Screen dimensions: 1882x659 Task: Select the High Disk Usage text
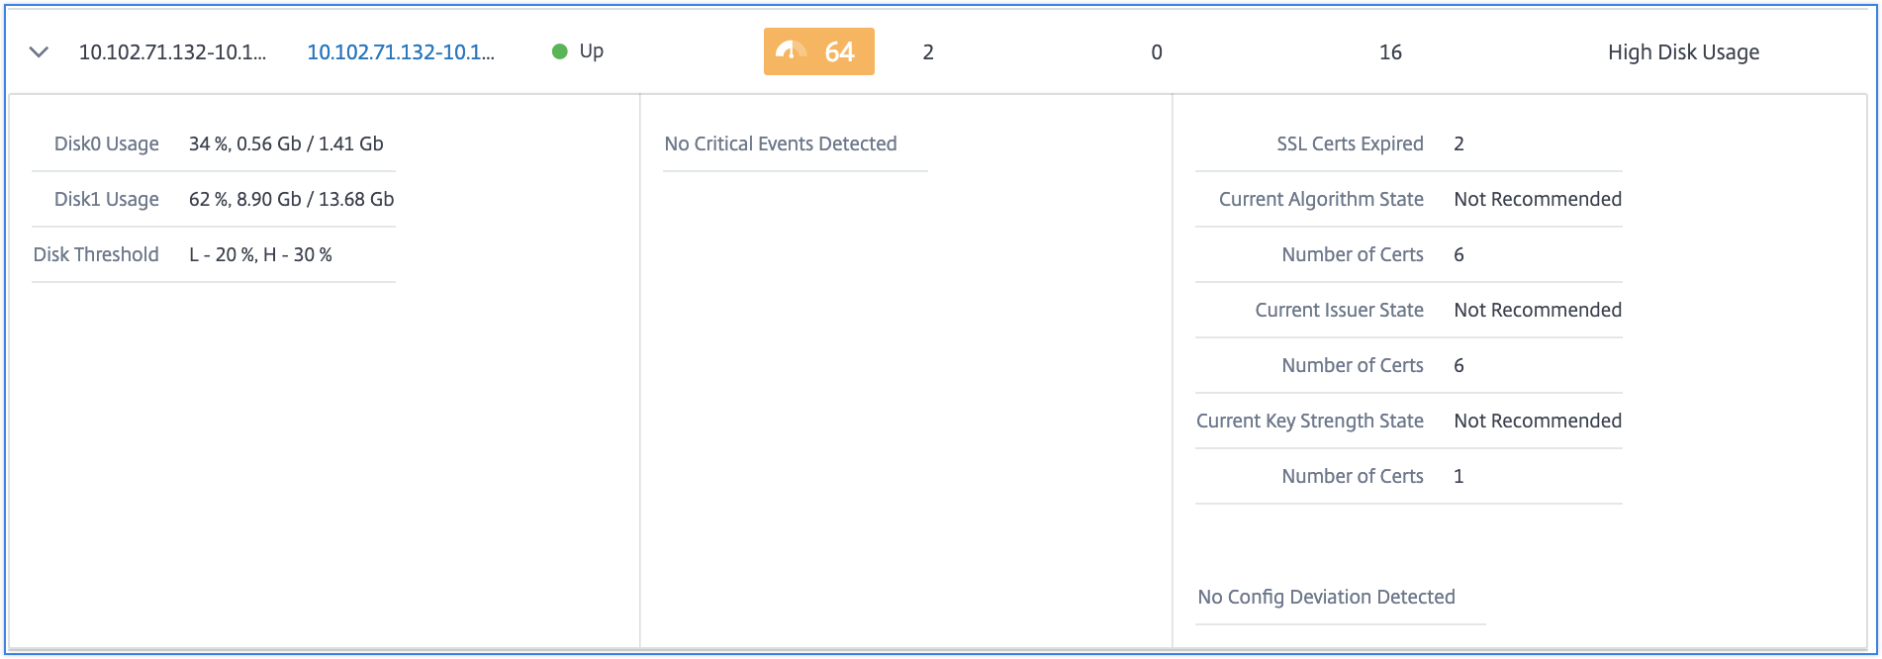click(x=1683, y=52)
